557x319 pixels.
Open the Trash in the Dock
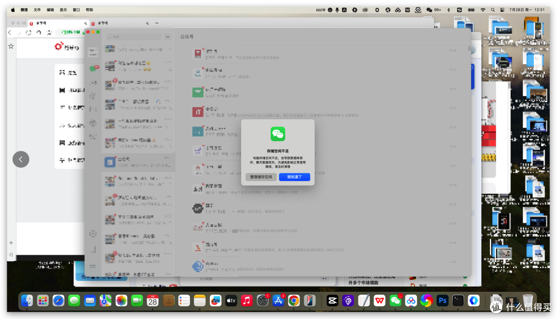point(528,301)
